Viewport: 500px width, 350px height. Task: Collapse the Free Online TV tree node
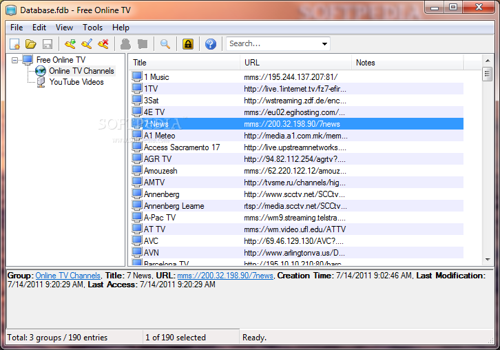point(14,60)
